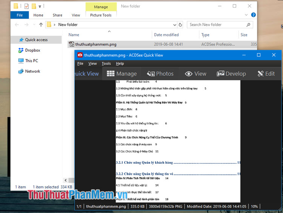Open the Tools menu in ACDSee

(106, 64)
